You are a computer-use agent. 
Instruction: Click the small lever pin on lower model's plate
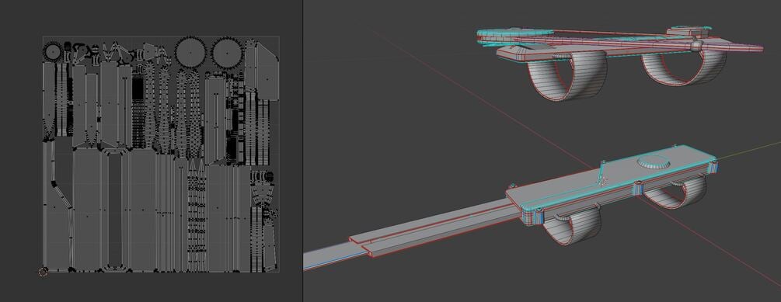[x=601, y=174]
